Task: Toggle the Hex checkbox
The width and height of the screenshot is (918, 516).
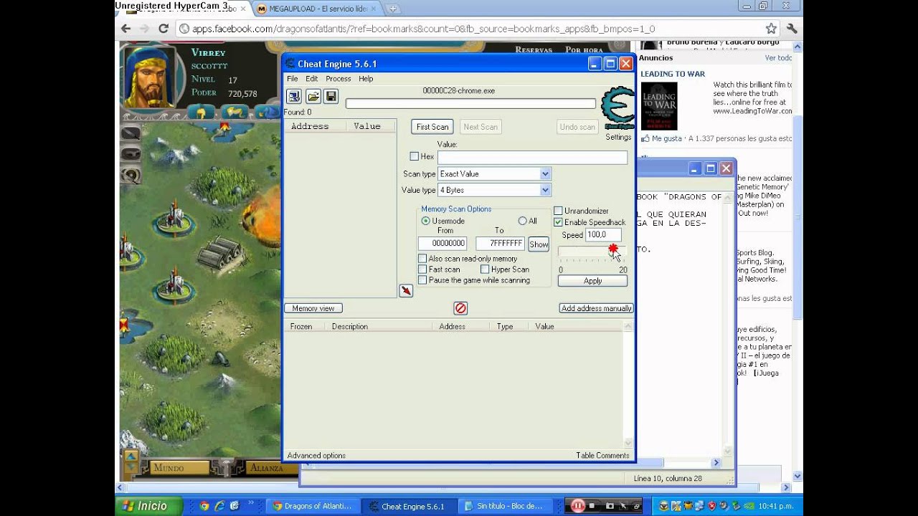Action: [414, 156]
